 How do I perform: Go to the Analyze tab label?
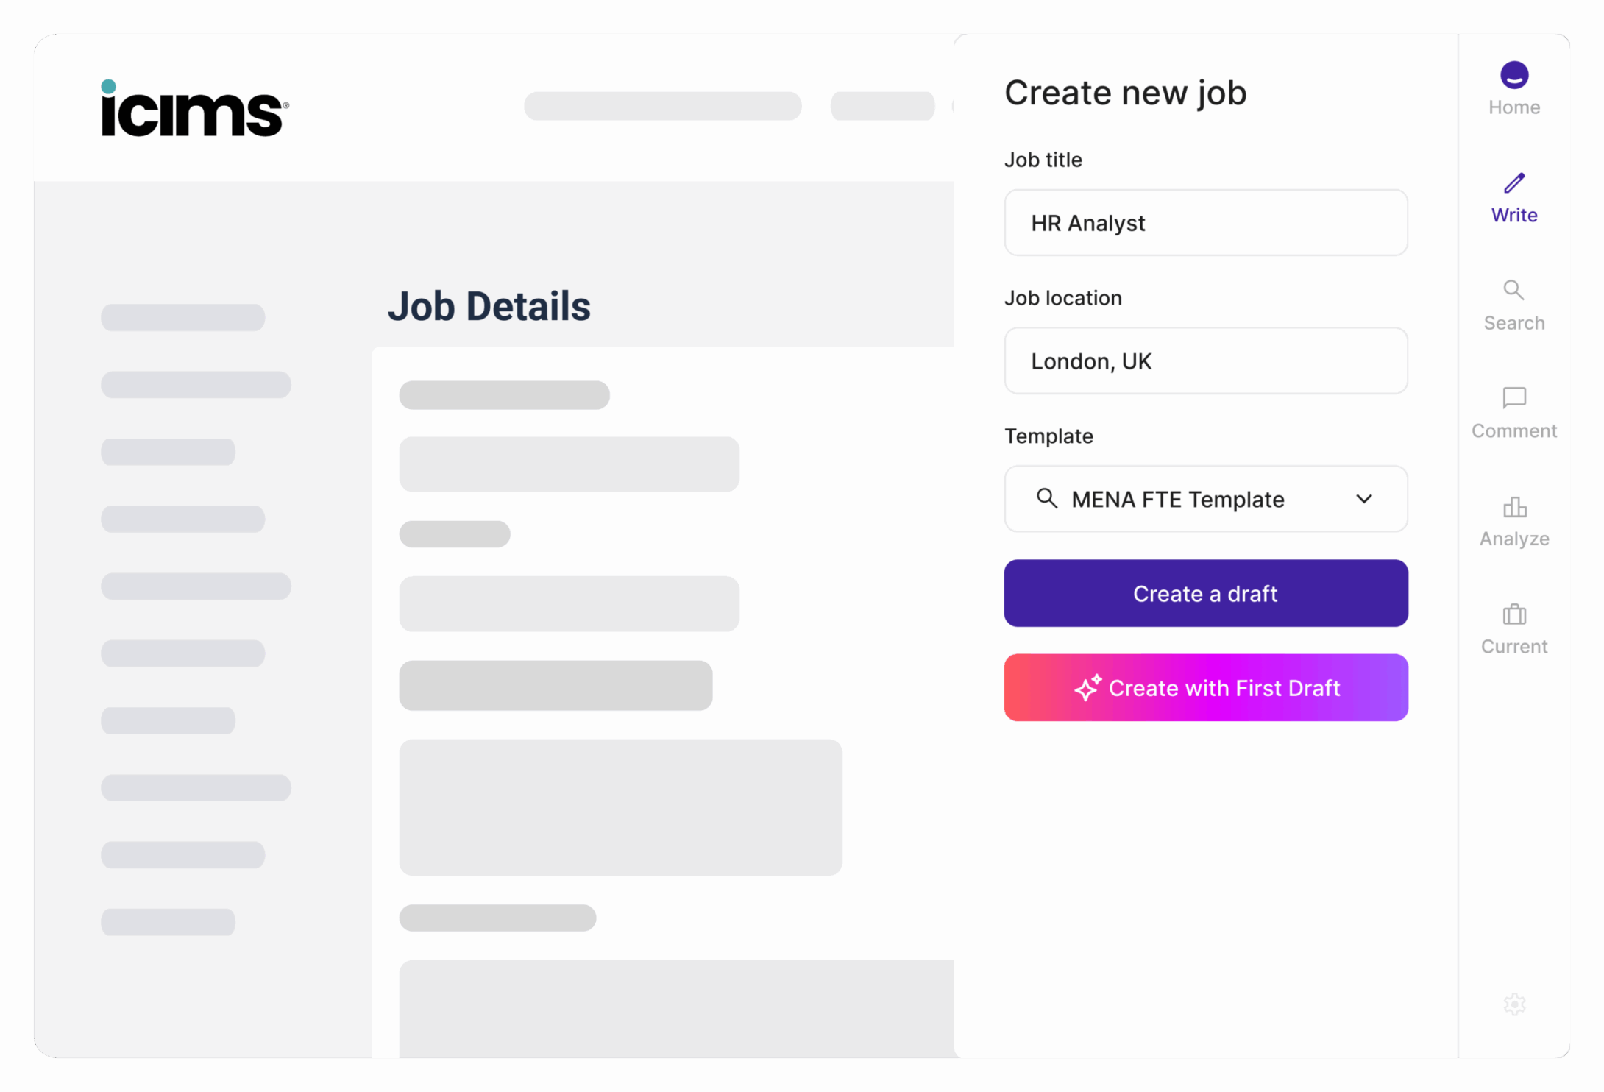pyautogui.click(x=1513, y=539)
